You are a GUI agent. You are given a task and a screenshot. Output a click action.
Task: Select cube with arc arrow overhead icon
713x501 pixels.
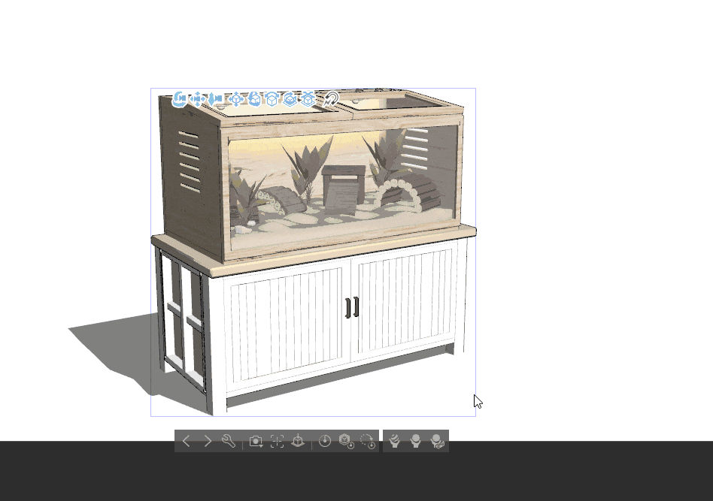[x=272, y=99]
